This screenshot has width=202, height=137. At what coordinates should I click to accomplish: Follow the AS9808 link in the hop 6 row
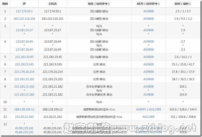[x=149, y=65]
